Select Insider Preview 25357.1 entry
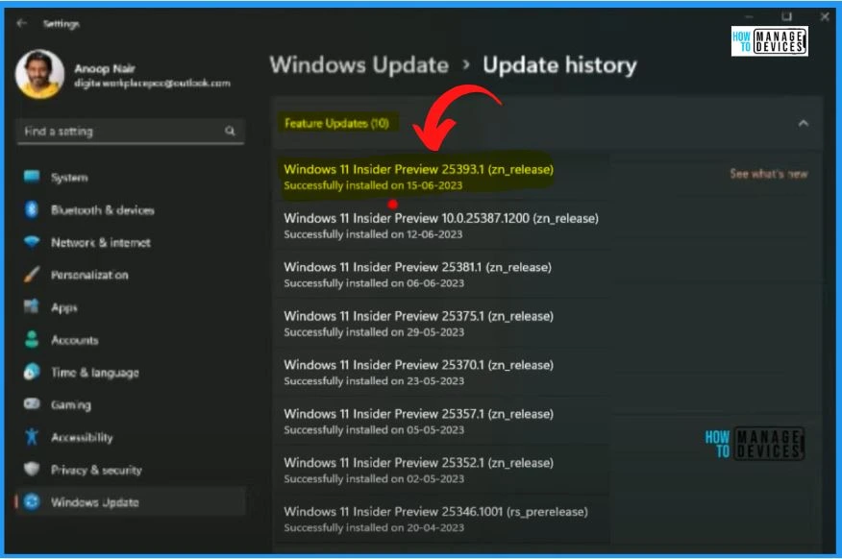 tap(441, 421)
